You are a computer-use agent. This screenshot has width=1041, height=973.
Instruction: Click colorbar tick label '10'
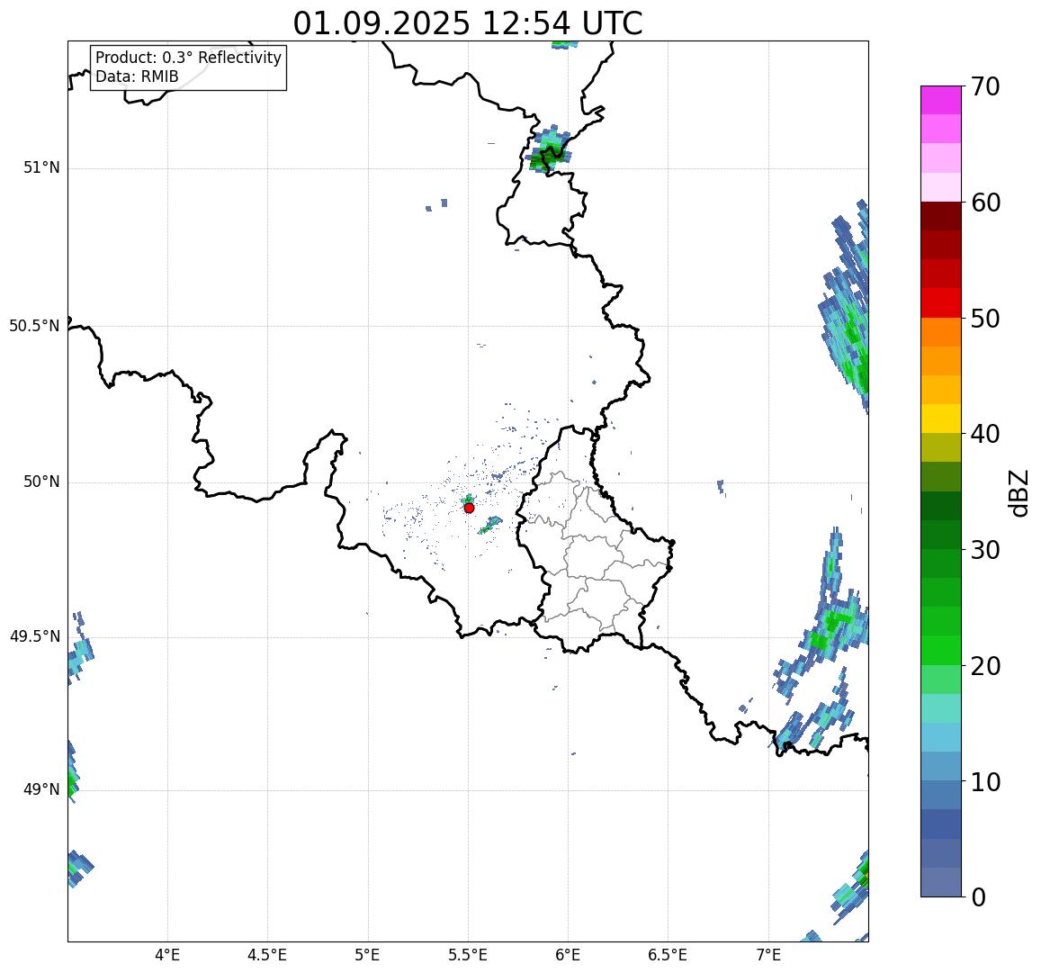pyautogui.click(x=984, y=781)
